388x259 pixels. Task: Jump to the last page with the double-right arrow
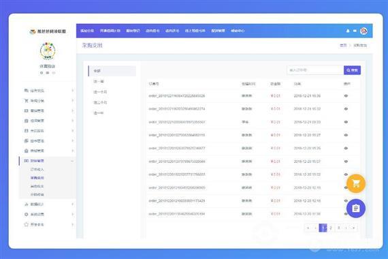click(x=354, y=228)
